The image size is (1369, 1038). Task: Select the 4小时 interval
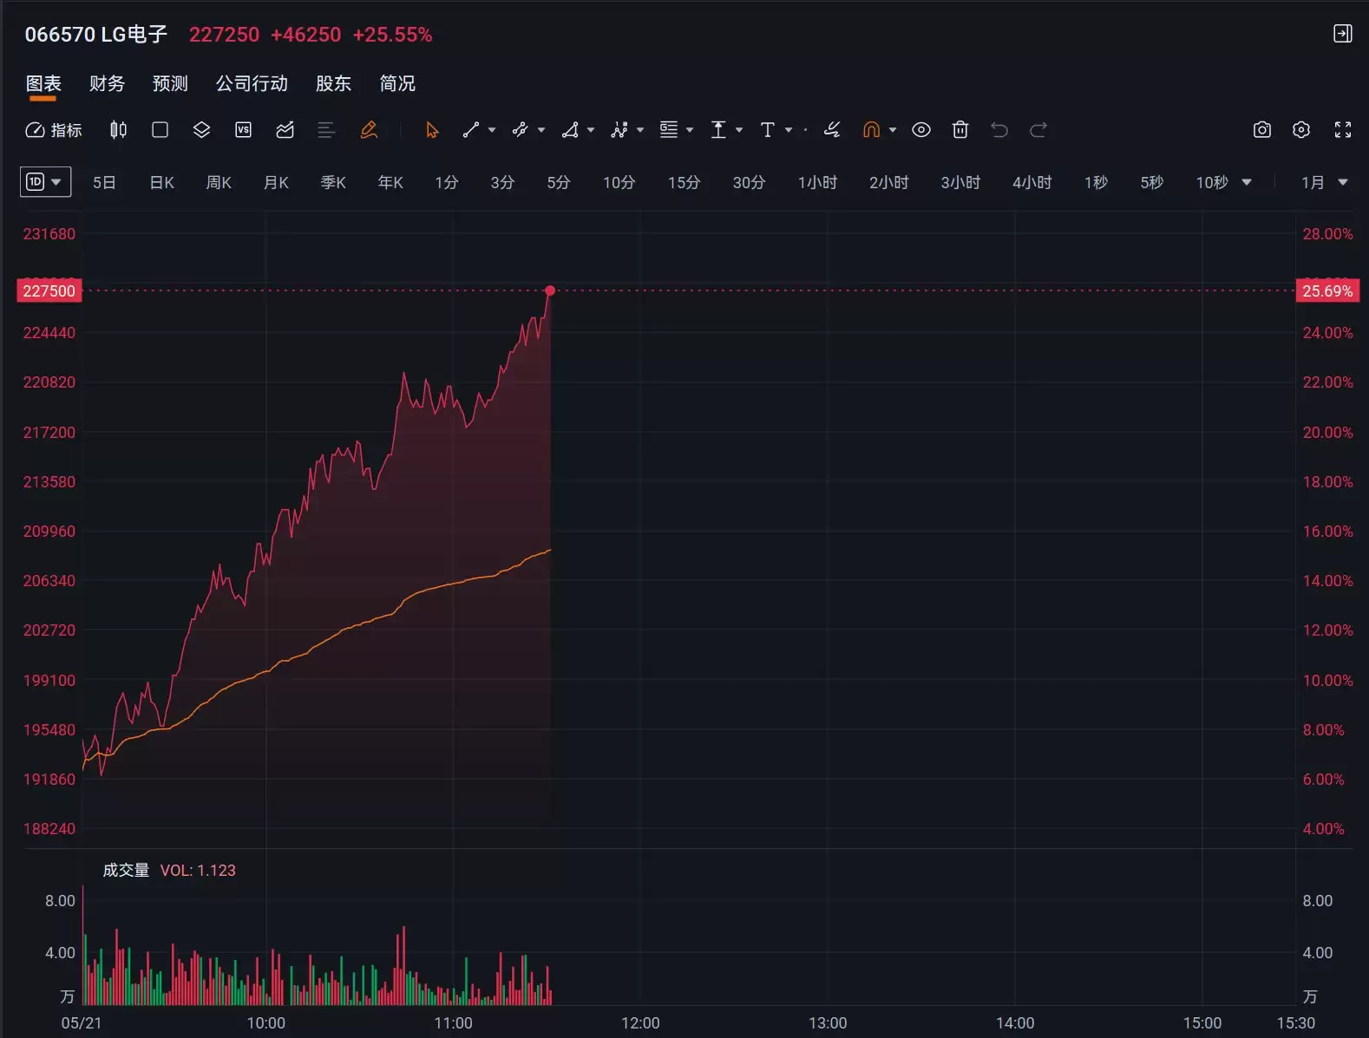click(x=1032, y=182)
